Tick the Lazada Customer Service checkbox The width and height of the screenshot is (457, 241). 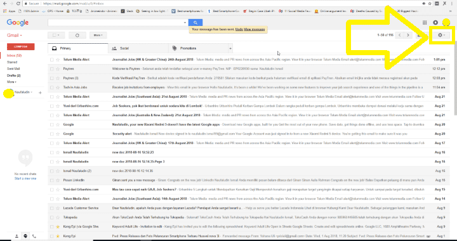(x=51, y=208)
